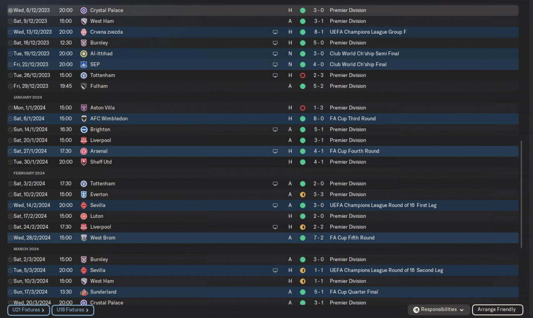Screen dimensions: 533x318
Task: Toggle the checkmark on the Sheff Utd fixture
Action: tap(10, 162)
